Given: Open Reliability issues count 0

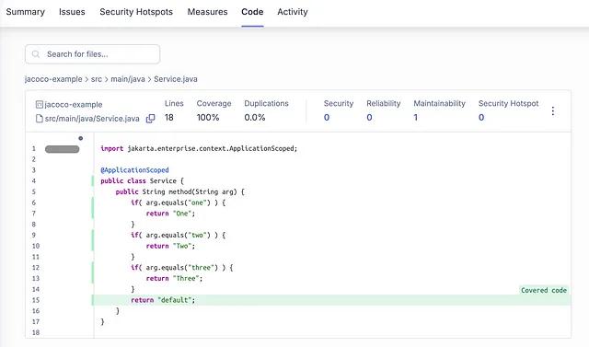Looking at the screenshot, I should point(369,118).
